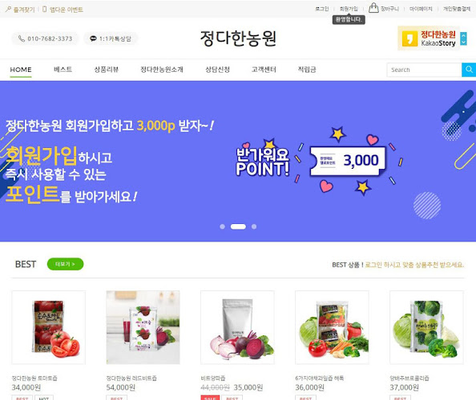Click the 3,000 point coupon banner
Viewport: 476px width, 400px height.
pos(348,161)
